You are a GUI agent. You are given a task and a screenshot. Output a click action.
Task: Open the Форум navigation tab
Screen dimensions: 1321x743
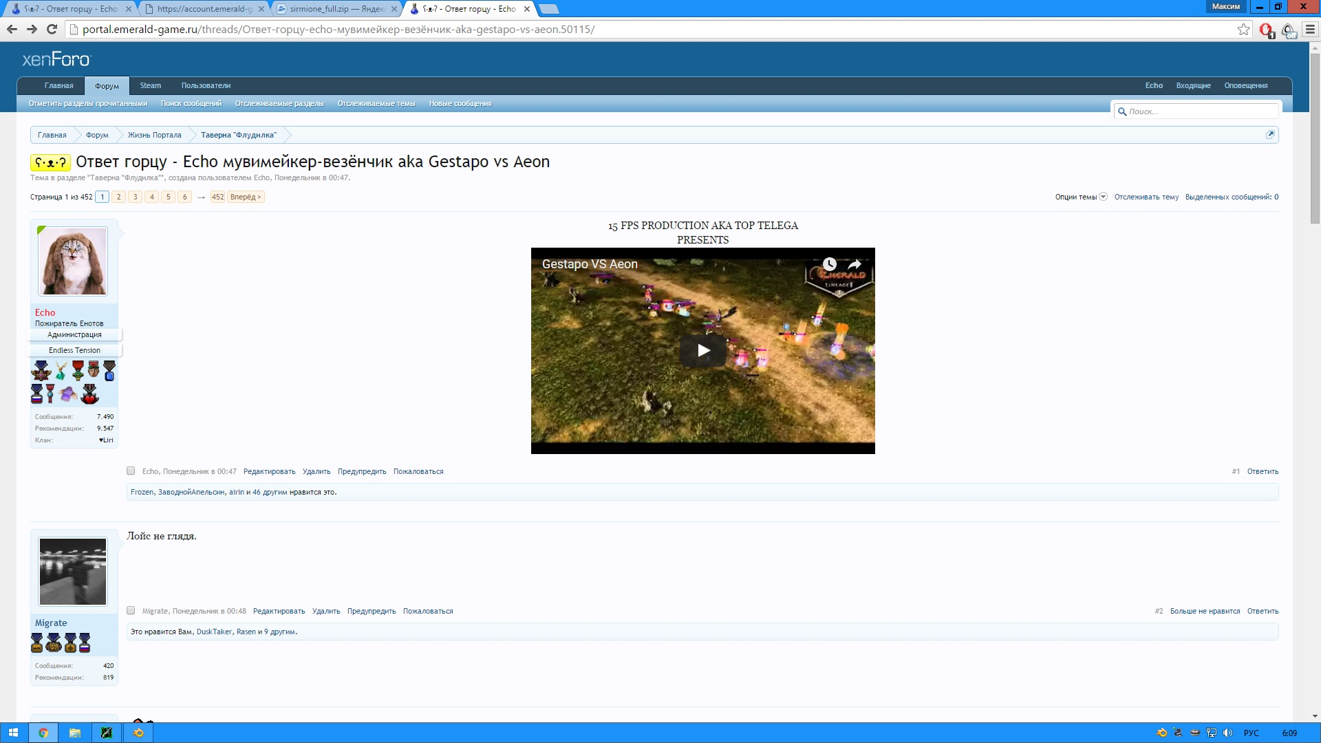click(x=107, y=86)
